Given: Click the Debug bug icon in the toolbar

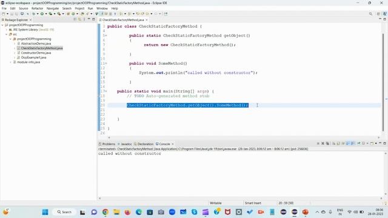Looking at the screenshot, I should coord(33,14).
